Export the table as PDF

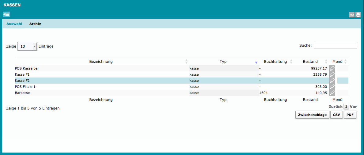tap(350, 115)
